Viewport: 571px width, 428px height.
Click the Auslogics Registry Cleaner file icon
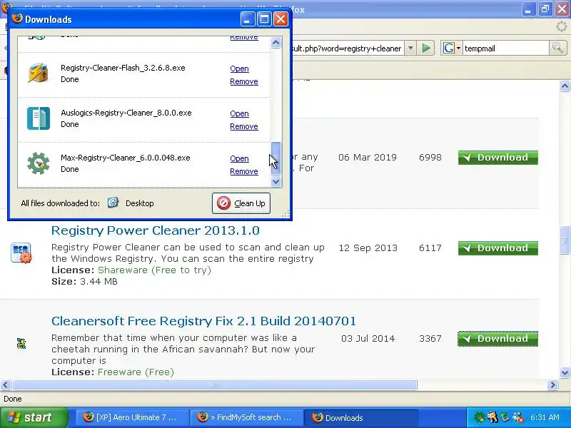pos(39,118)
